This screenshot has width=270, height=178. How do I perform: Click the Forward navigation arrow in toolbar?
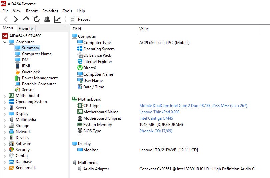[x=16, y=19]
